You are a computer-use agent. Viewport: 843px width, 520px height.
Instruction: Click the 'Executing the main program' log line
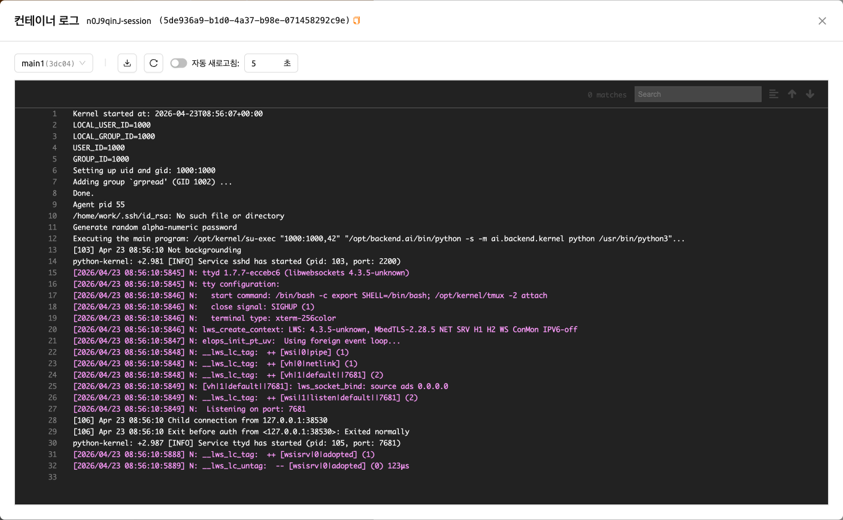(x=379, y=238)
